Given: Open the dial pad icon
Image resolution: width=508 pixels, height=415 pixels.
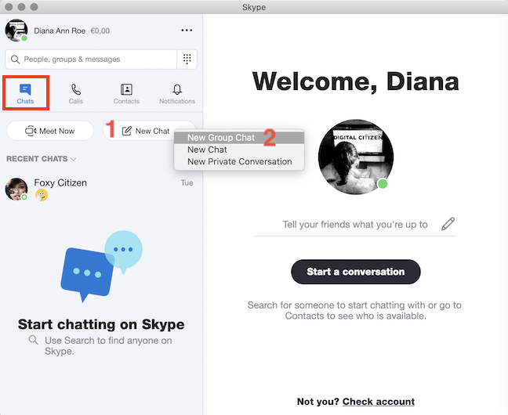Looking at the screenshot, I should point(187,60).
